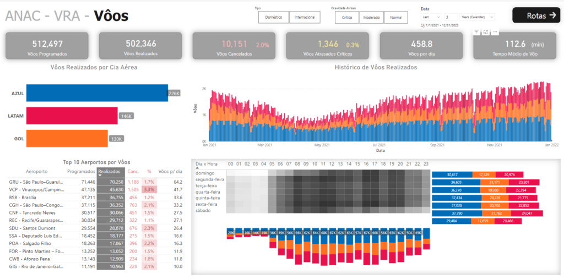Screen dimensions: 564x279
Task: Toggle the Doméstico flight type filter
Action: coord(274,17)
